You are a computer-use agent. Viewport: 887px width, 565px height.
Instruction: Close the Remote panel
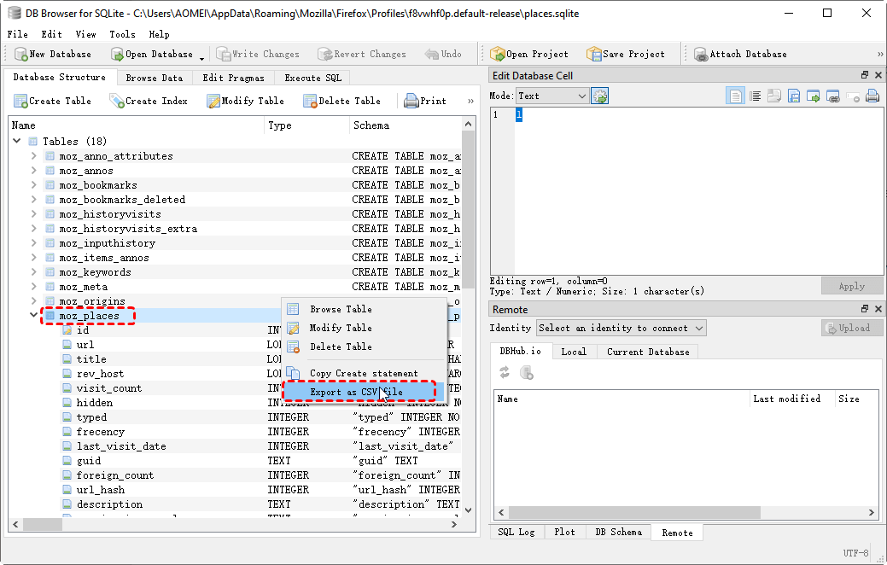[878, 309]
